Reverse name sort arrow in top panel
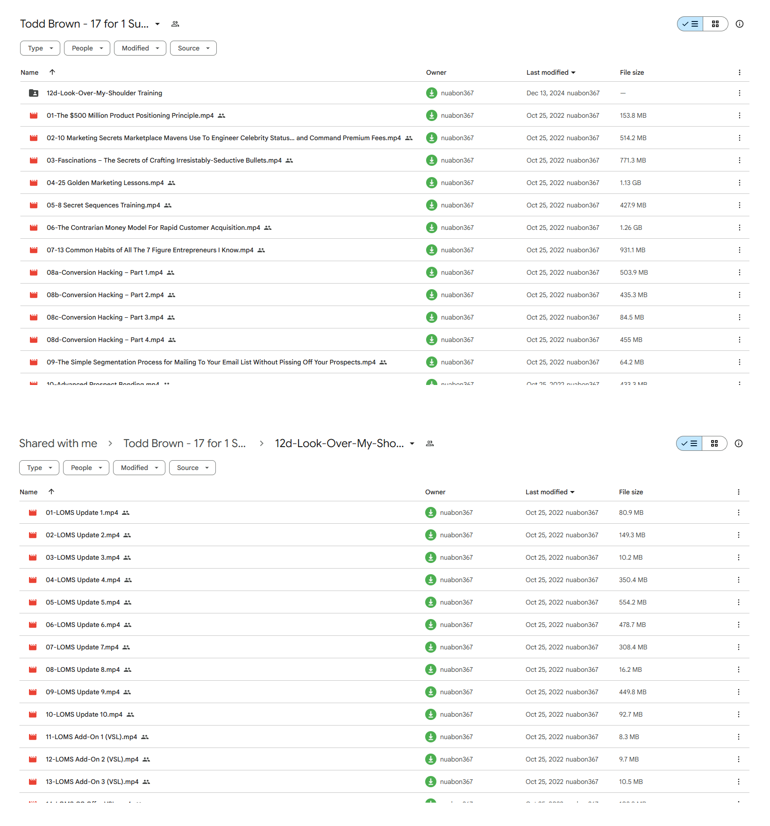The height and width of the screenshot is (826, 770). 52,72
